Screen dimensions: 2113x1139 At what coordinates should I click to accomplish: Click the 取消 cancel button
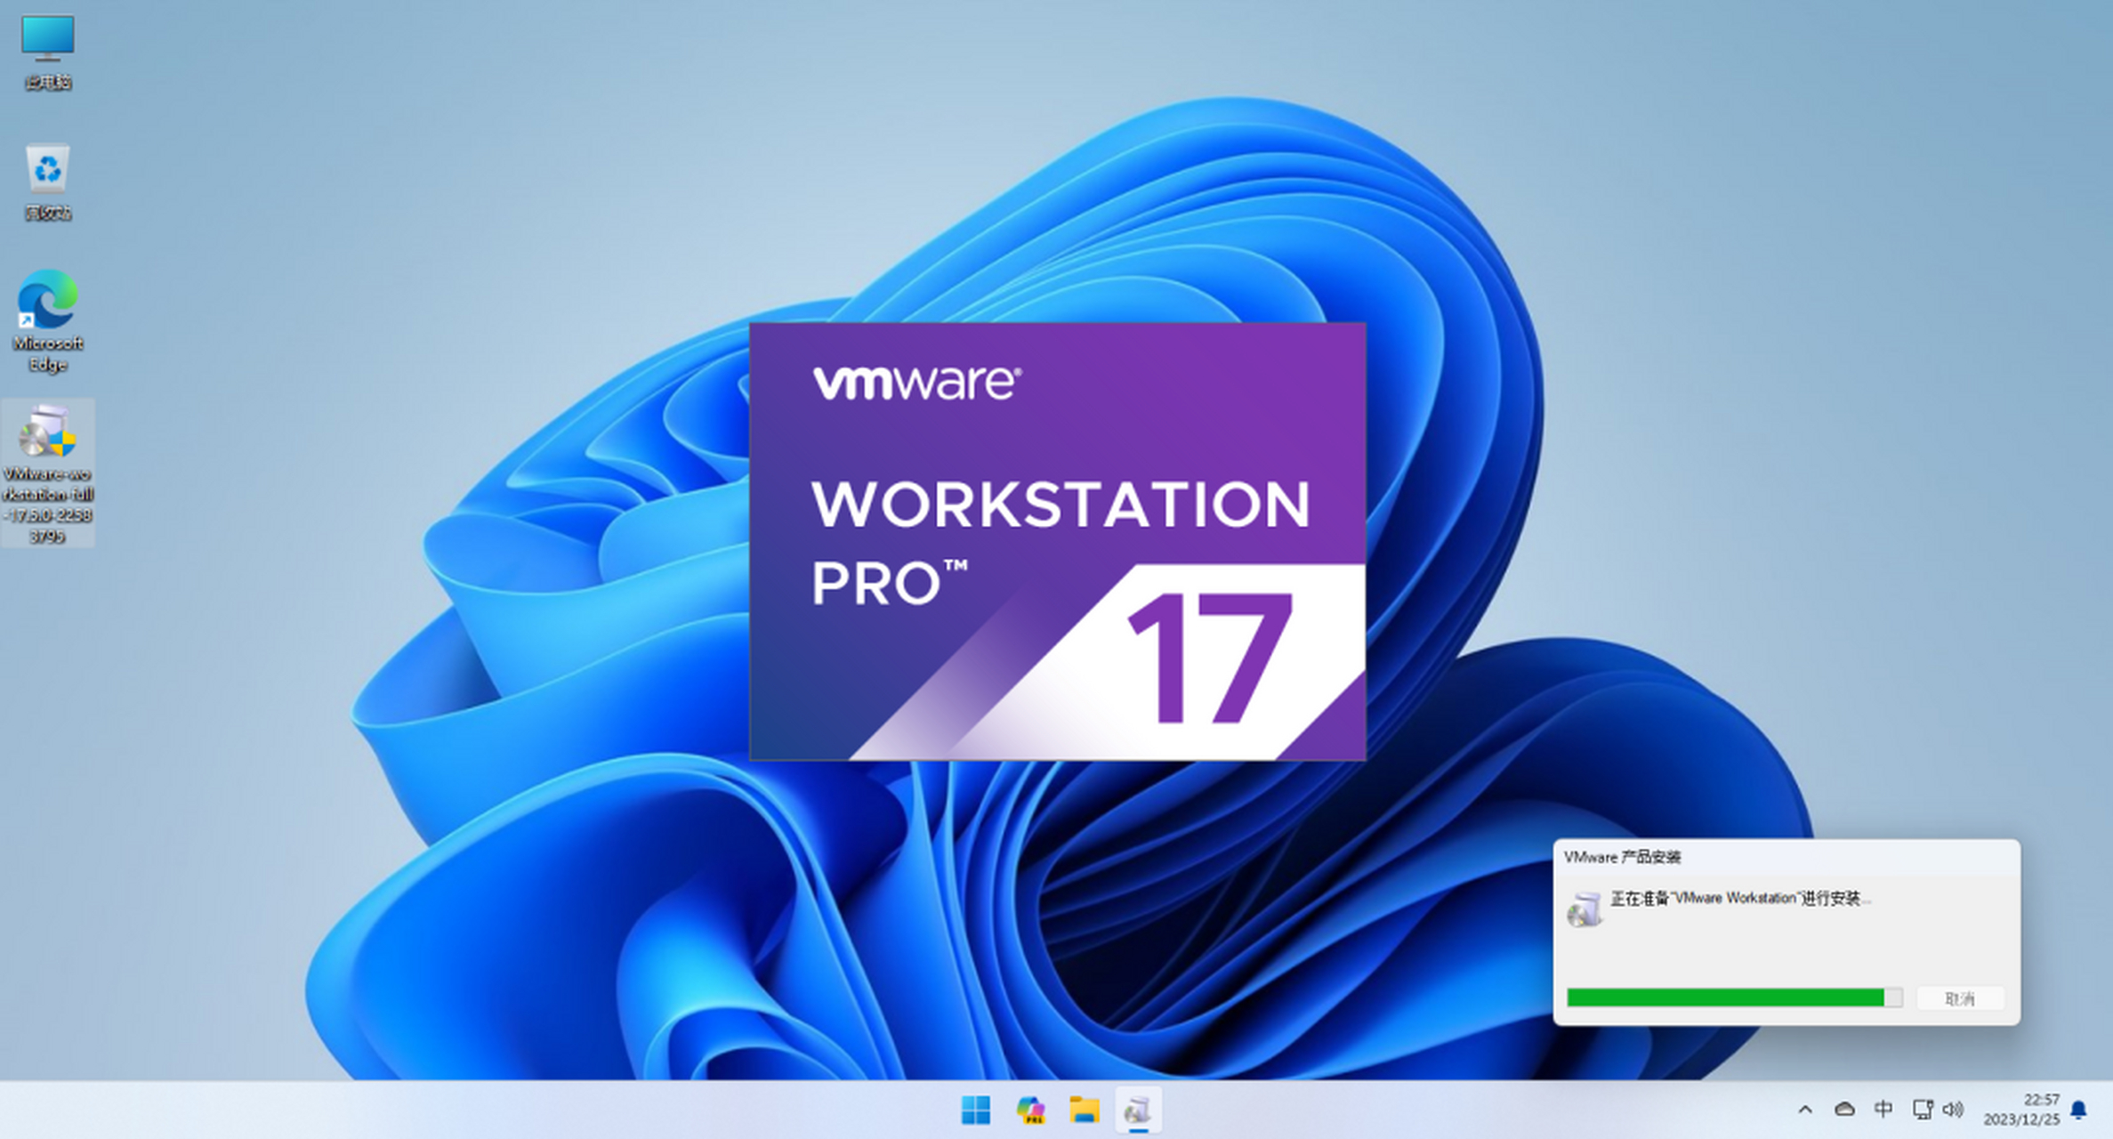pyautogui.click(x=1960, y=998)
